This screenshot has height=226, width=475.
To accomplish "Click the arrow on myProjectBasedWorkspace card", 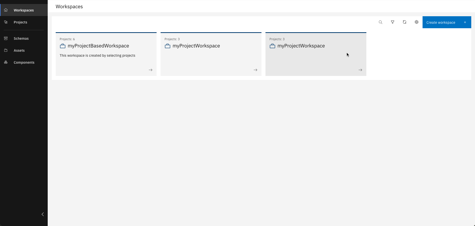I will (x=150, y=70).
